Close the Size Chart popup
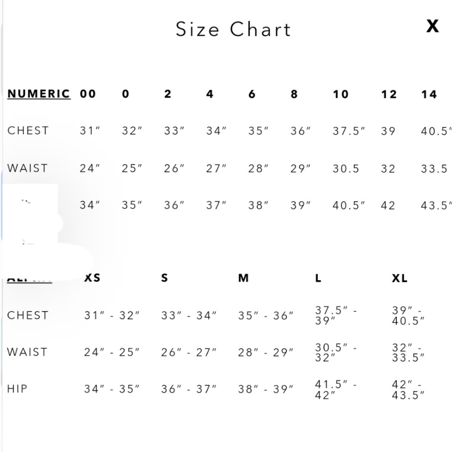Image resolution: width=452 pixels, height=452 pixels. click(x=433, y=26)
